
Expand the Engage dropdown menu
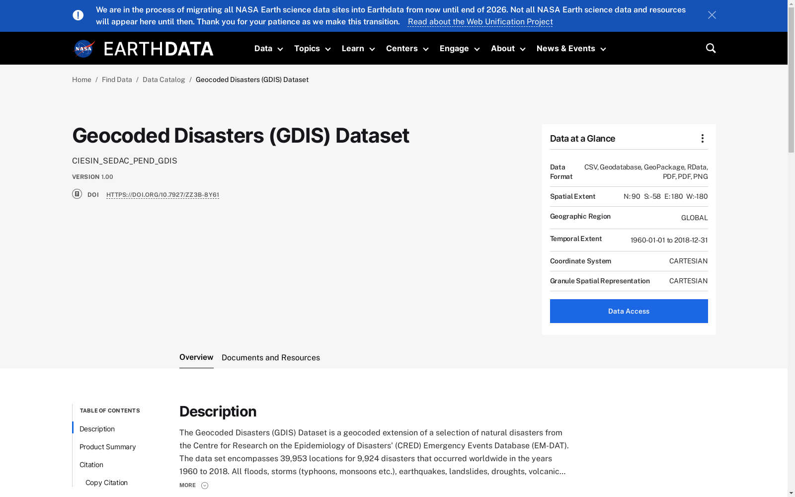click(x=460, y=49)
